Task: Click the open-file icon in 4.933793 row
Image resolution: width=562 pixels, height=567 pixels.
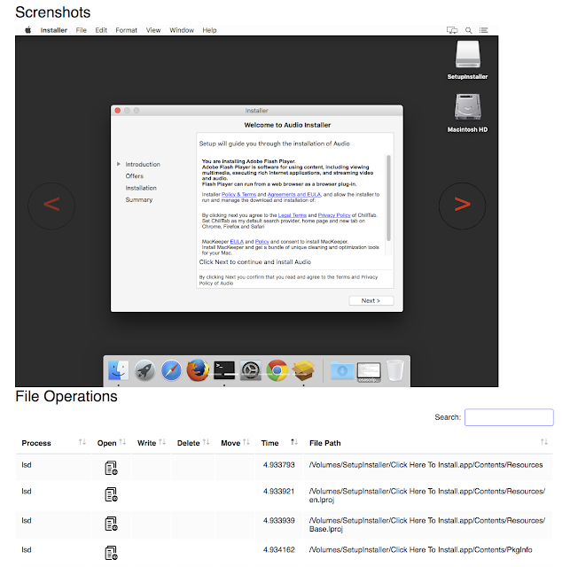Action: click(111, 468)
